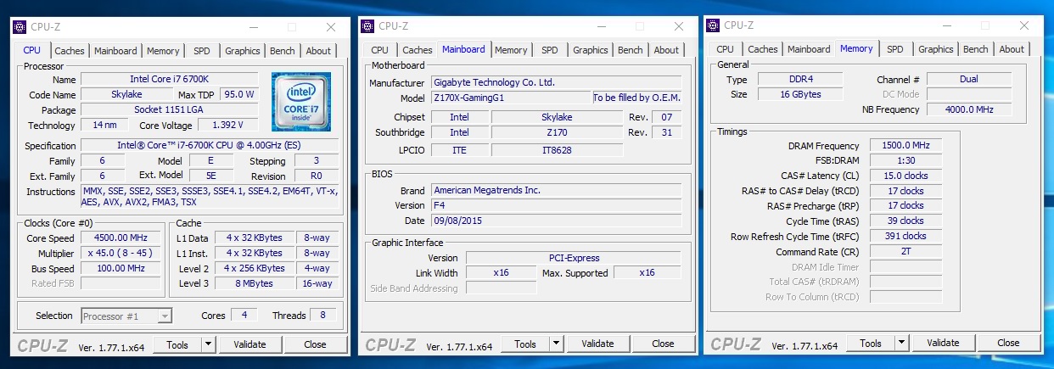Click the BIOS Brand field American Megatrends Inc.
The width and height of the screenshot is (1054, 369).
click(556, 190)
